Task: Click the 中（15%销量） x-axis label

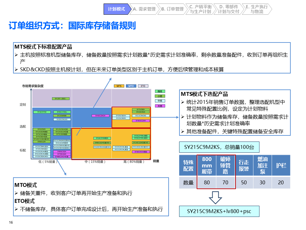Action: pos(95,162)
